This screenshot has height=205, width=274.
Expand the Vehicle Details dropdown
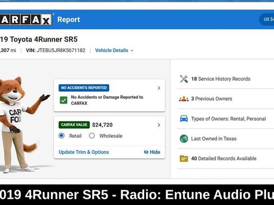coord(114,50)
